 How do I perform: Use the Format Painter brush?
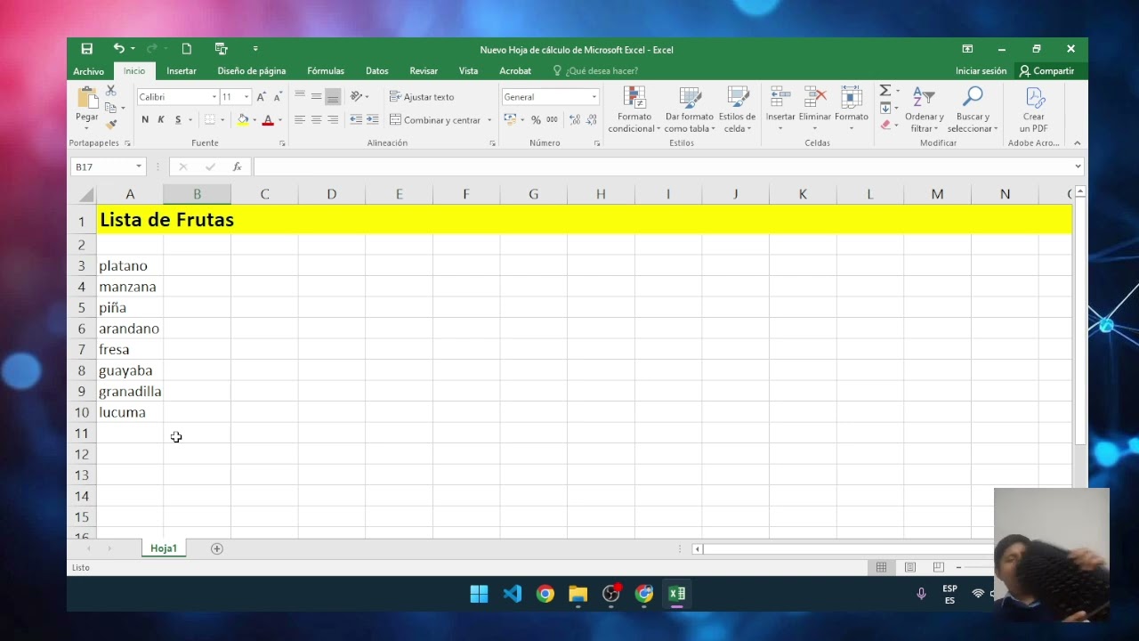[x=111, y=124]
